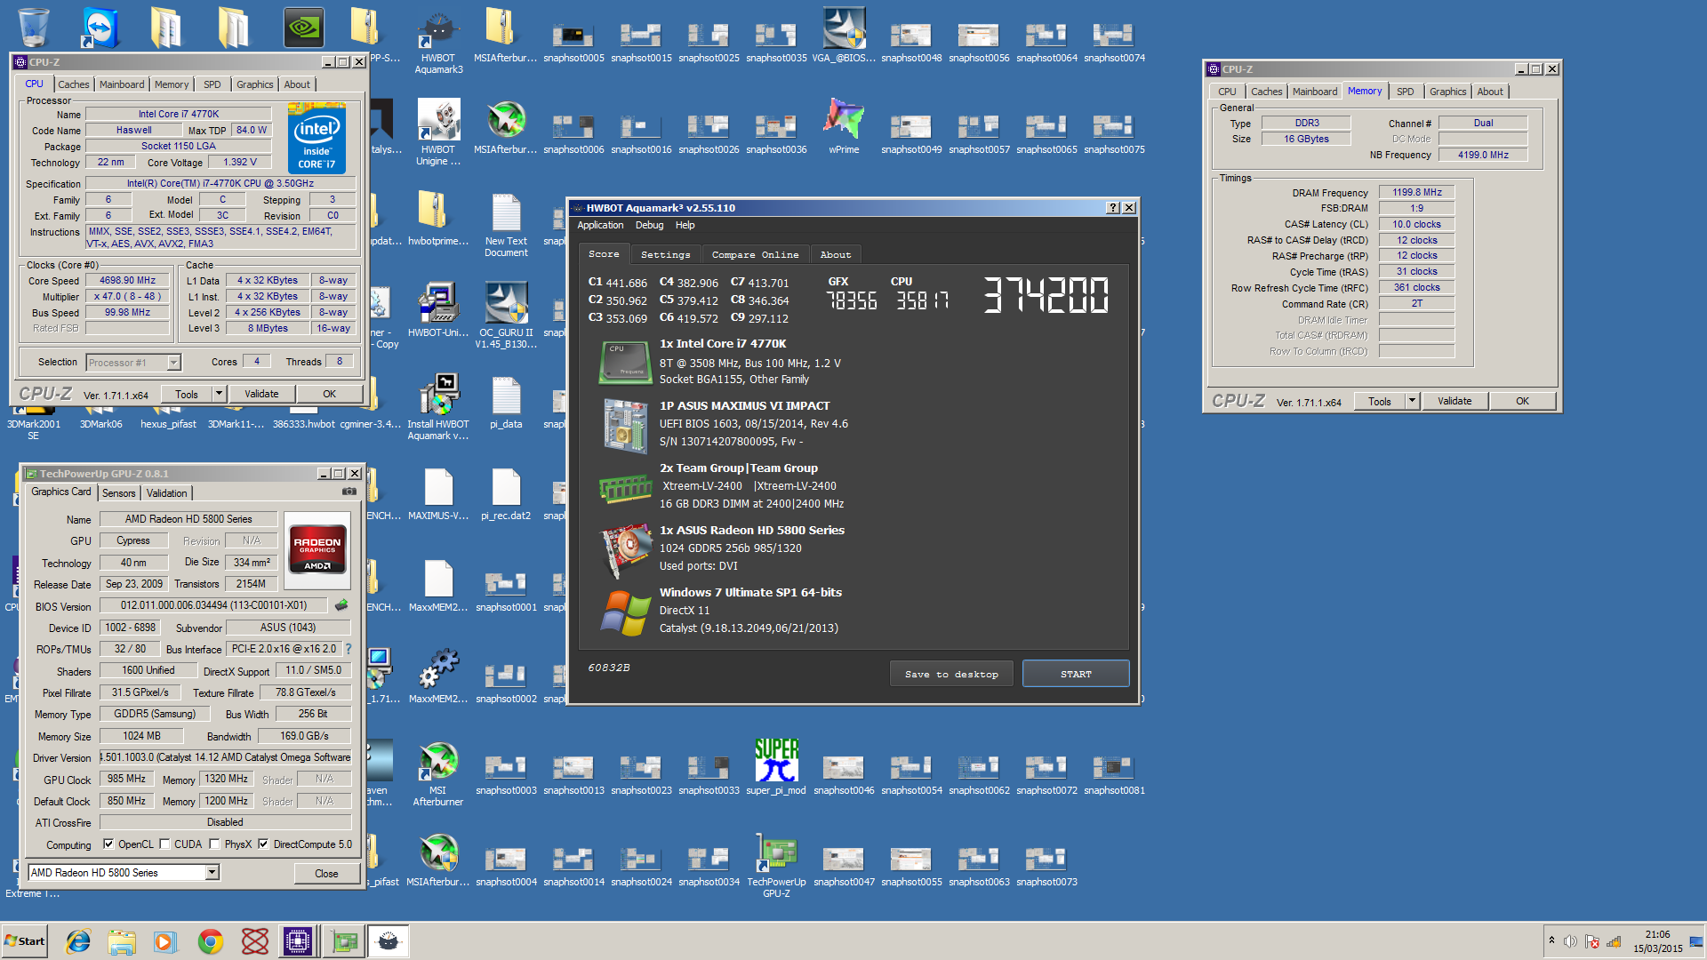
Task: Click the Aquamark question mark help button
Action: [x=1112, y=208]
